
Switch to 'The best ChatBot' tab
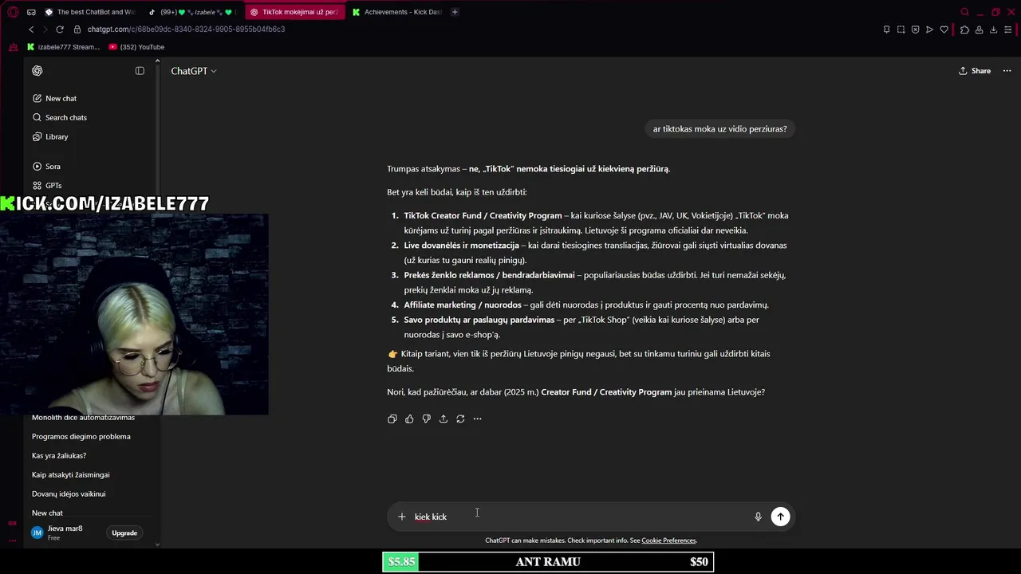point(90,12)
